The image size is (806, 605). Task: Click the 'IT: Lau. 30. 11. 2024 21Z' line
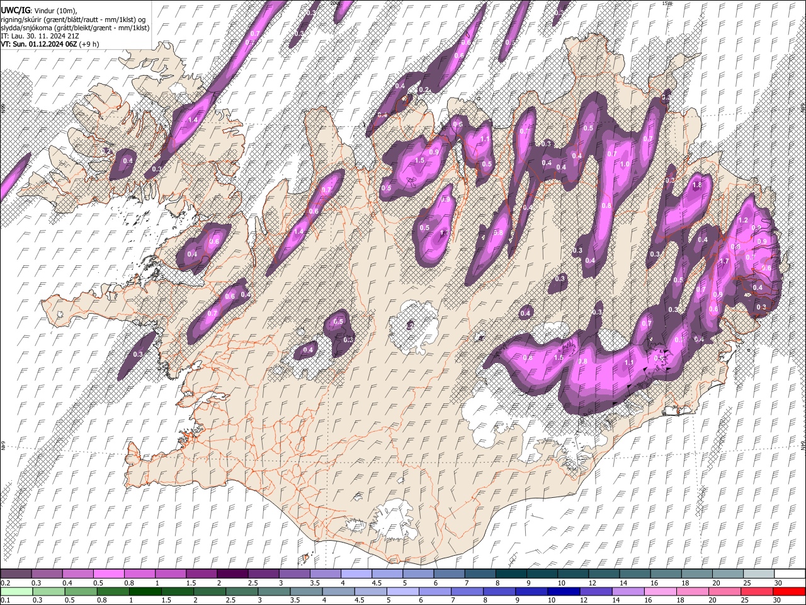click(40, 36)
